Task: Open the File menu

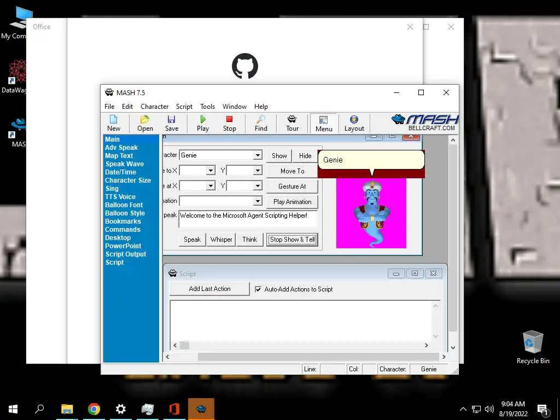Action: click(x=109, y=107)
